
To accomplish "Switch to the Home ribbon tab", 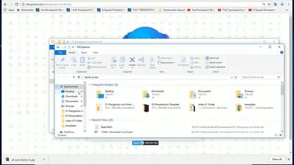I will pyautogui.click(x=72, y=53).
